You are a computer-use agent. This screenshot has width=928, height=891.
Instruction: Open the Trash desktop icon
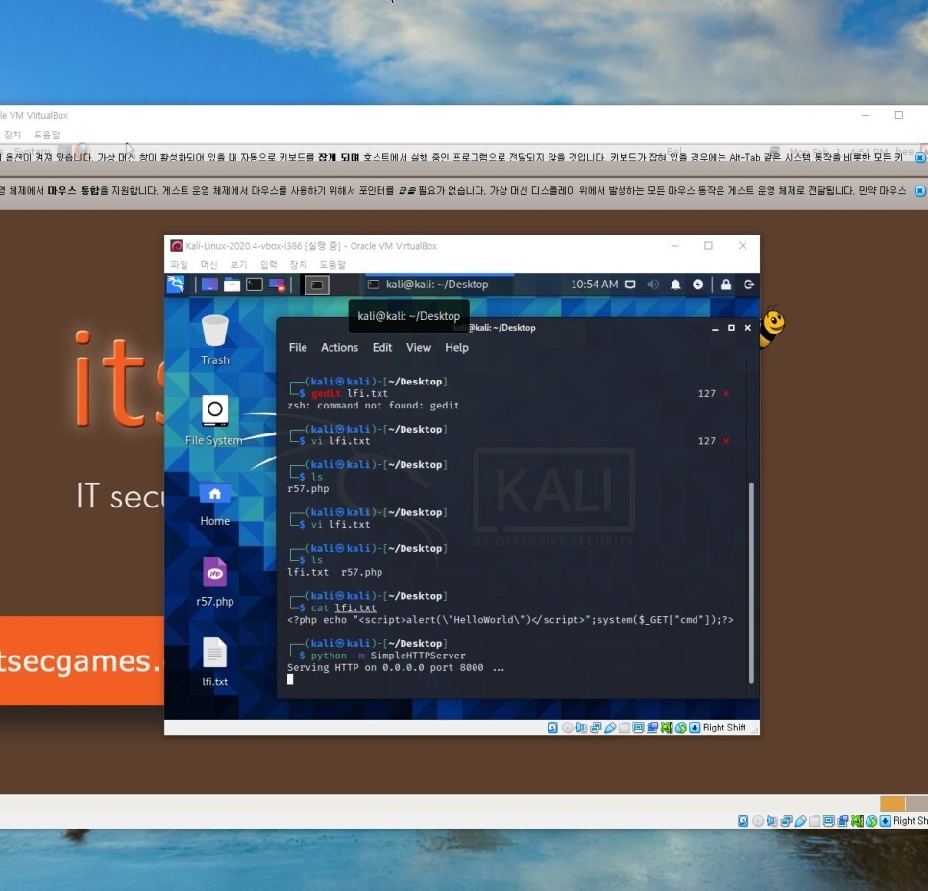(215, 340)
